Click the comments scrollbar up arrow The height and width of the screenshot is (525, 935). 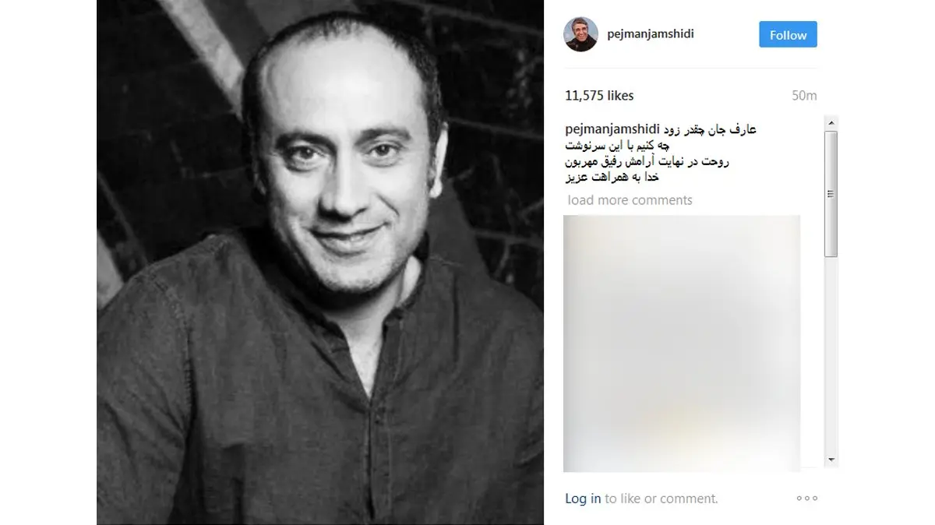point(831,122)
